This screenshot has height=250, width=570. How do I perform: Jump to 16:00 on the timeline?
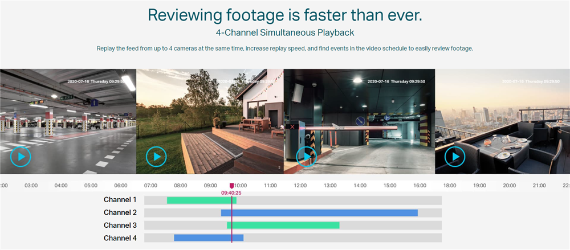click(420, 186)
